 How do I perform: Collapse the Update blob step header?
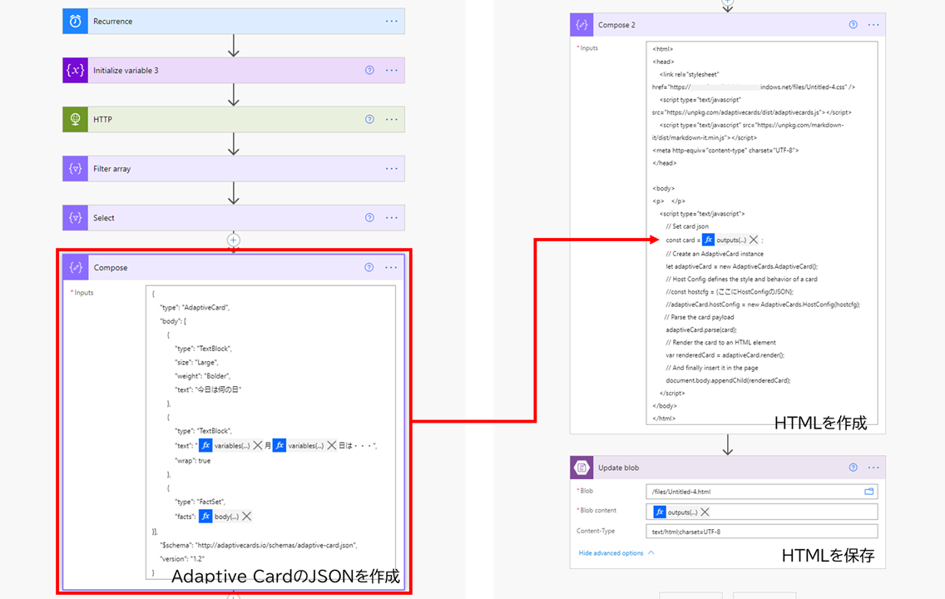727,467
